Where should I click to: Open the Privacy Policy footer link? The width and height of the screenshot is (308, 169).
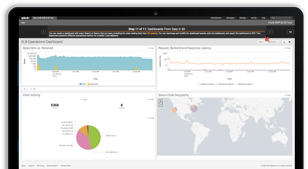[x=66, y=166]
